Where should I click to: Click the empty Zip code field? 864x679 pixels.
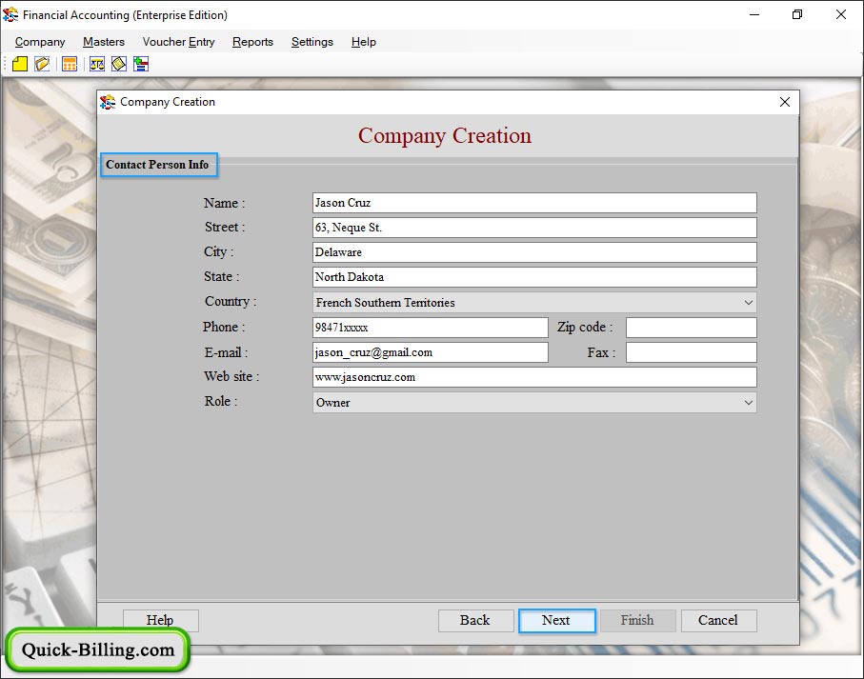(x=692, y=327)
